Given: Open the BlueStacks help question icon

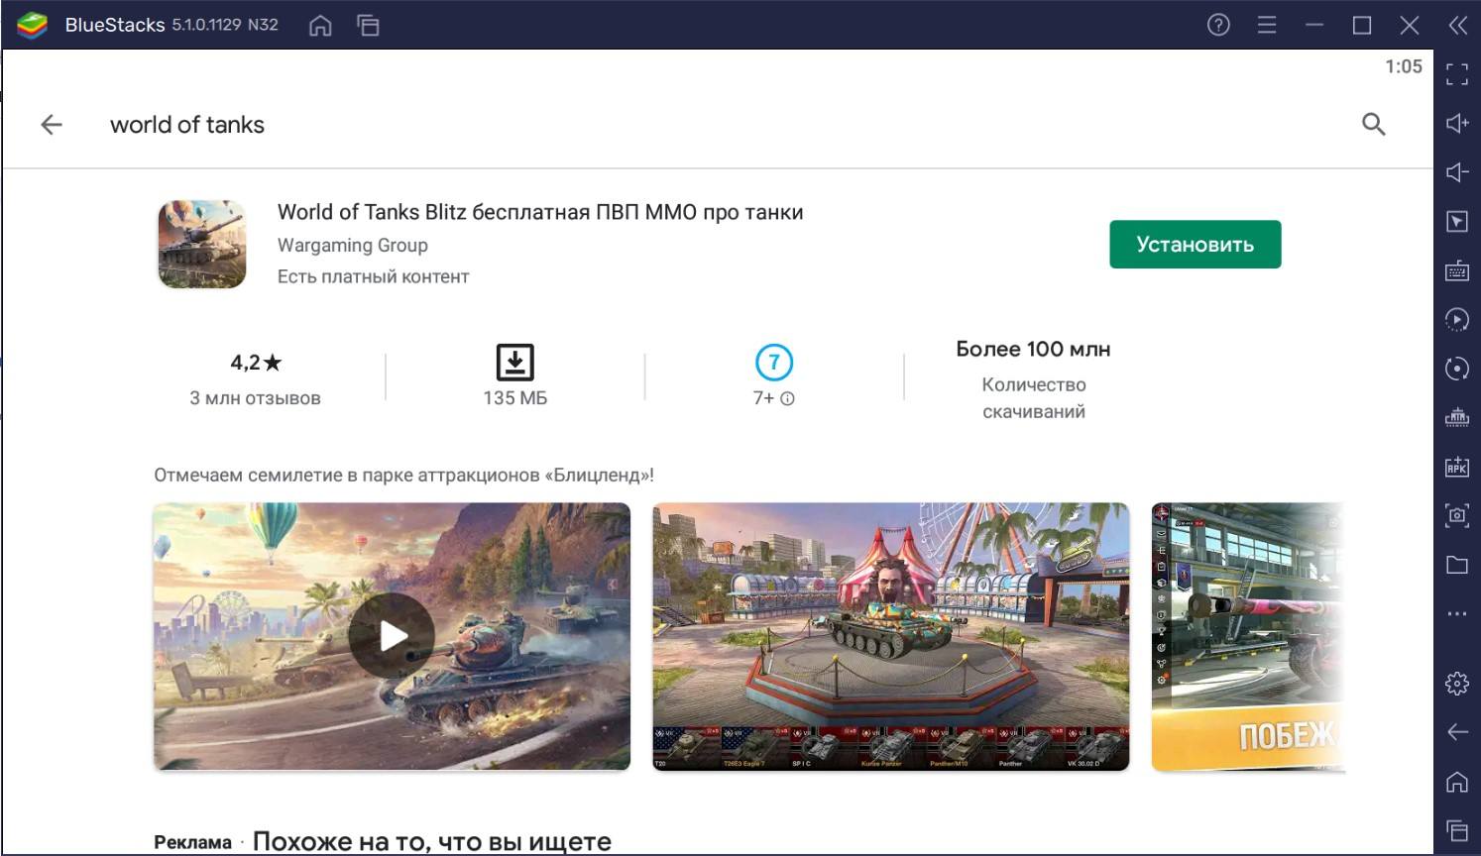Looking at the screenshot, I should pyautogui.click(x=1218, y=26).
